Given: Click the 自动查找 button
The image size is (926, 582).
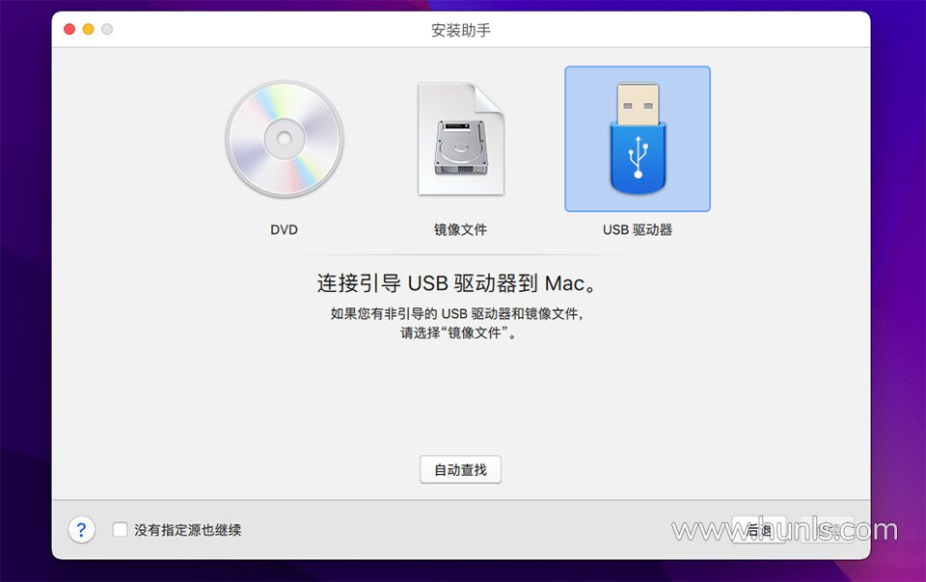Looking at the screenshot, I should (461, 469).
